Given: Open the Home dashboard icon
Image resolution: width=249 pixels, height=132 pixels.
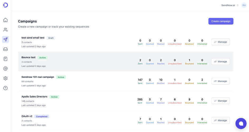Looking at the screenshot, I should coord(5,20).
